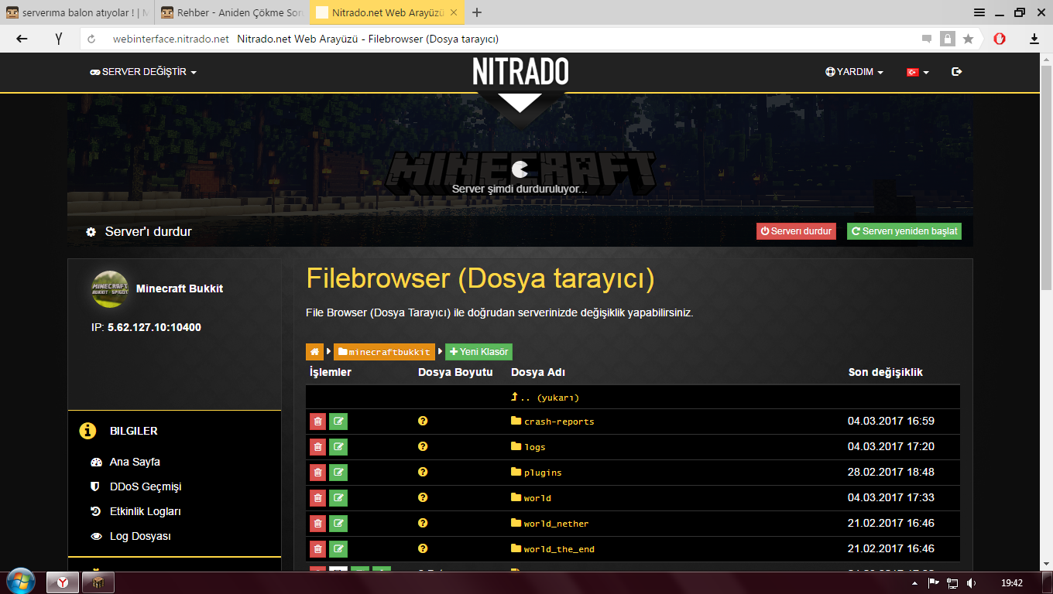Close the Nitrado.net Web Arayüzü tab
Image resolution: width=1053 pixels, height=594 pixels.
(x=453, y=12)
